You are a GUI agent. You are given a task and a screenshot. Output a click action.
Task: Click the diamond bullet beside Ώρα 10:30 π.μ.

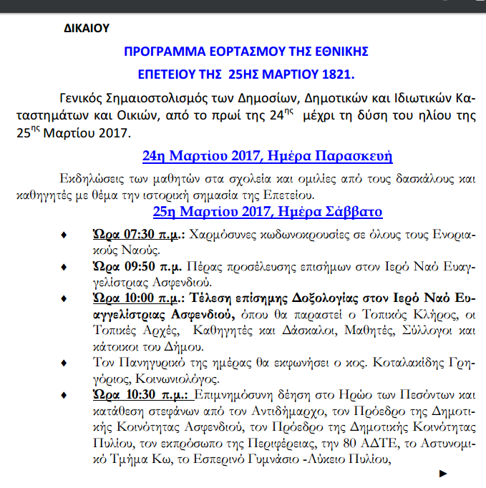pos(64,395)
